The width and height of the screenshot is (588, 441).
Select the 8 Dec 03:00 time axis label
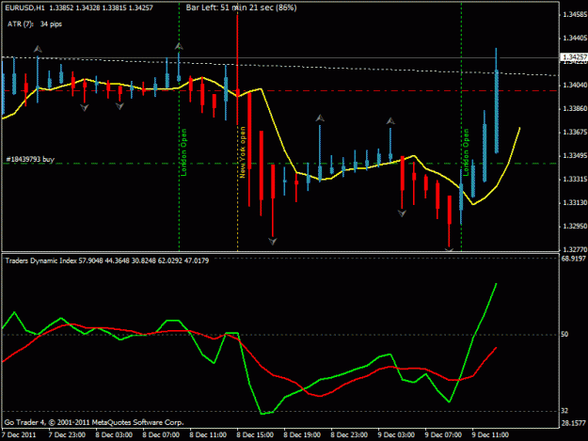[x=114, y=435]
